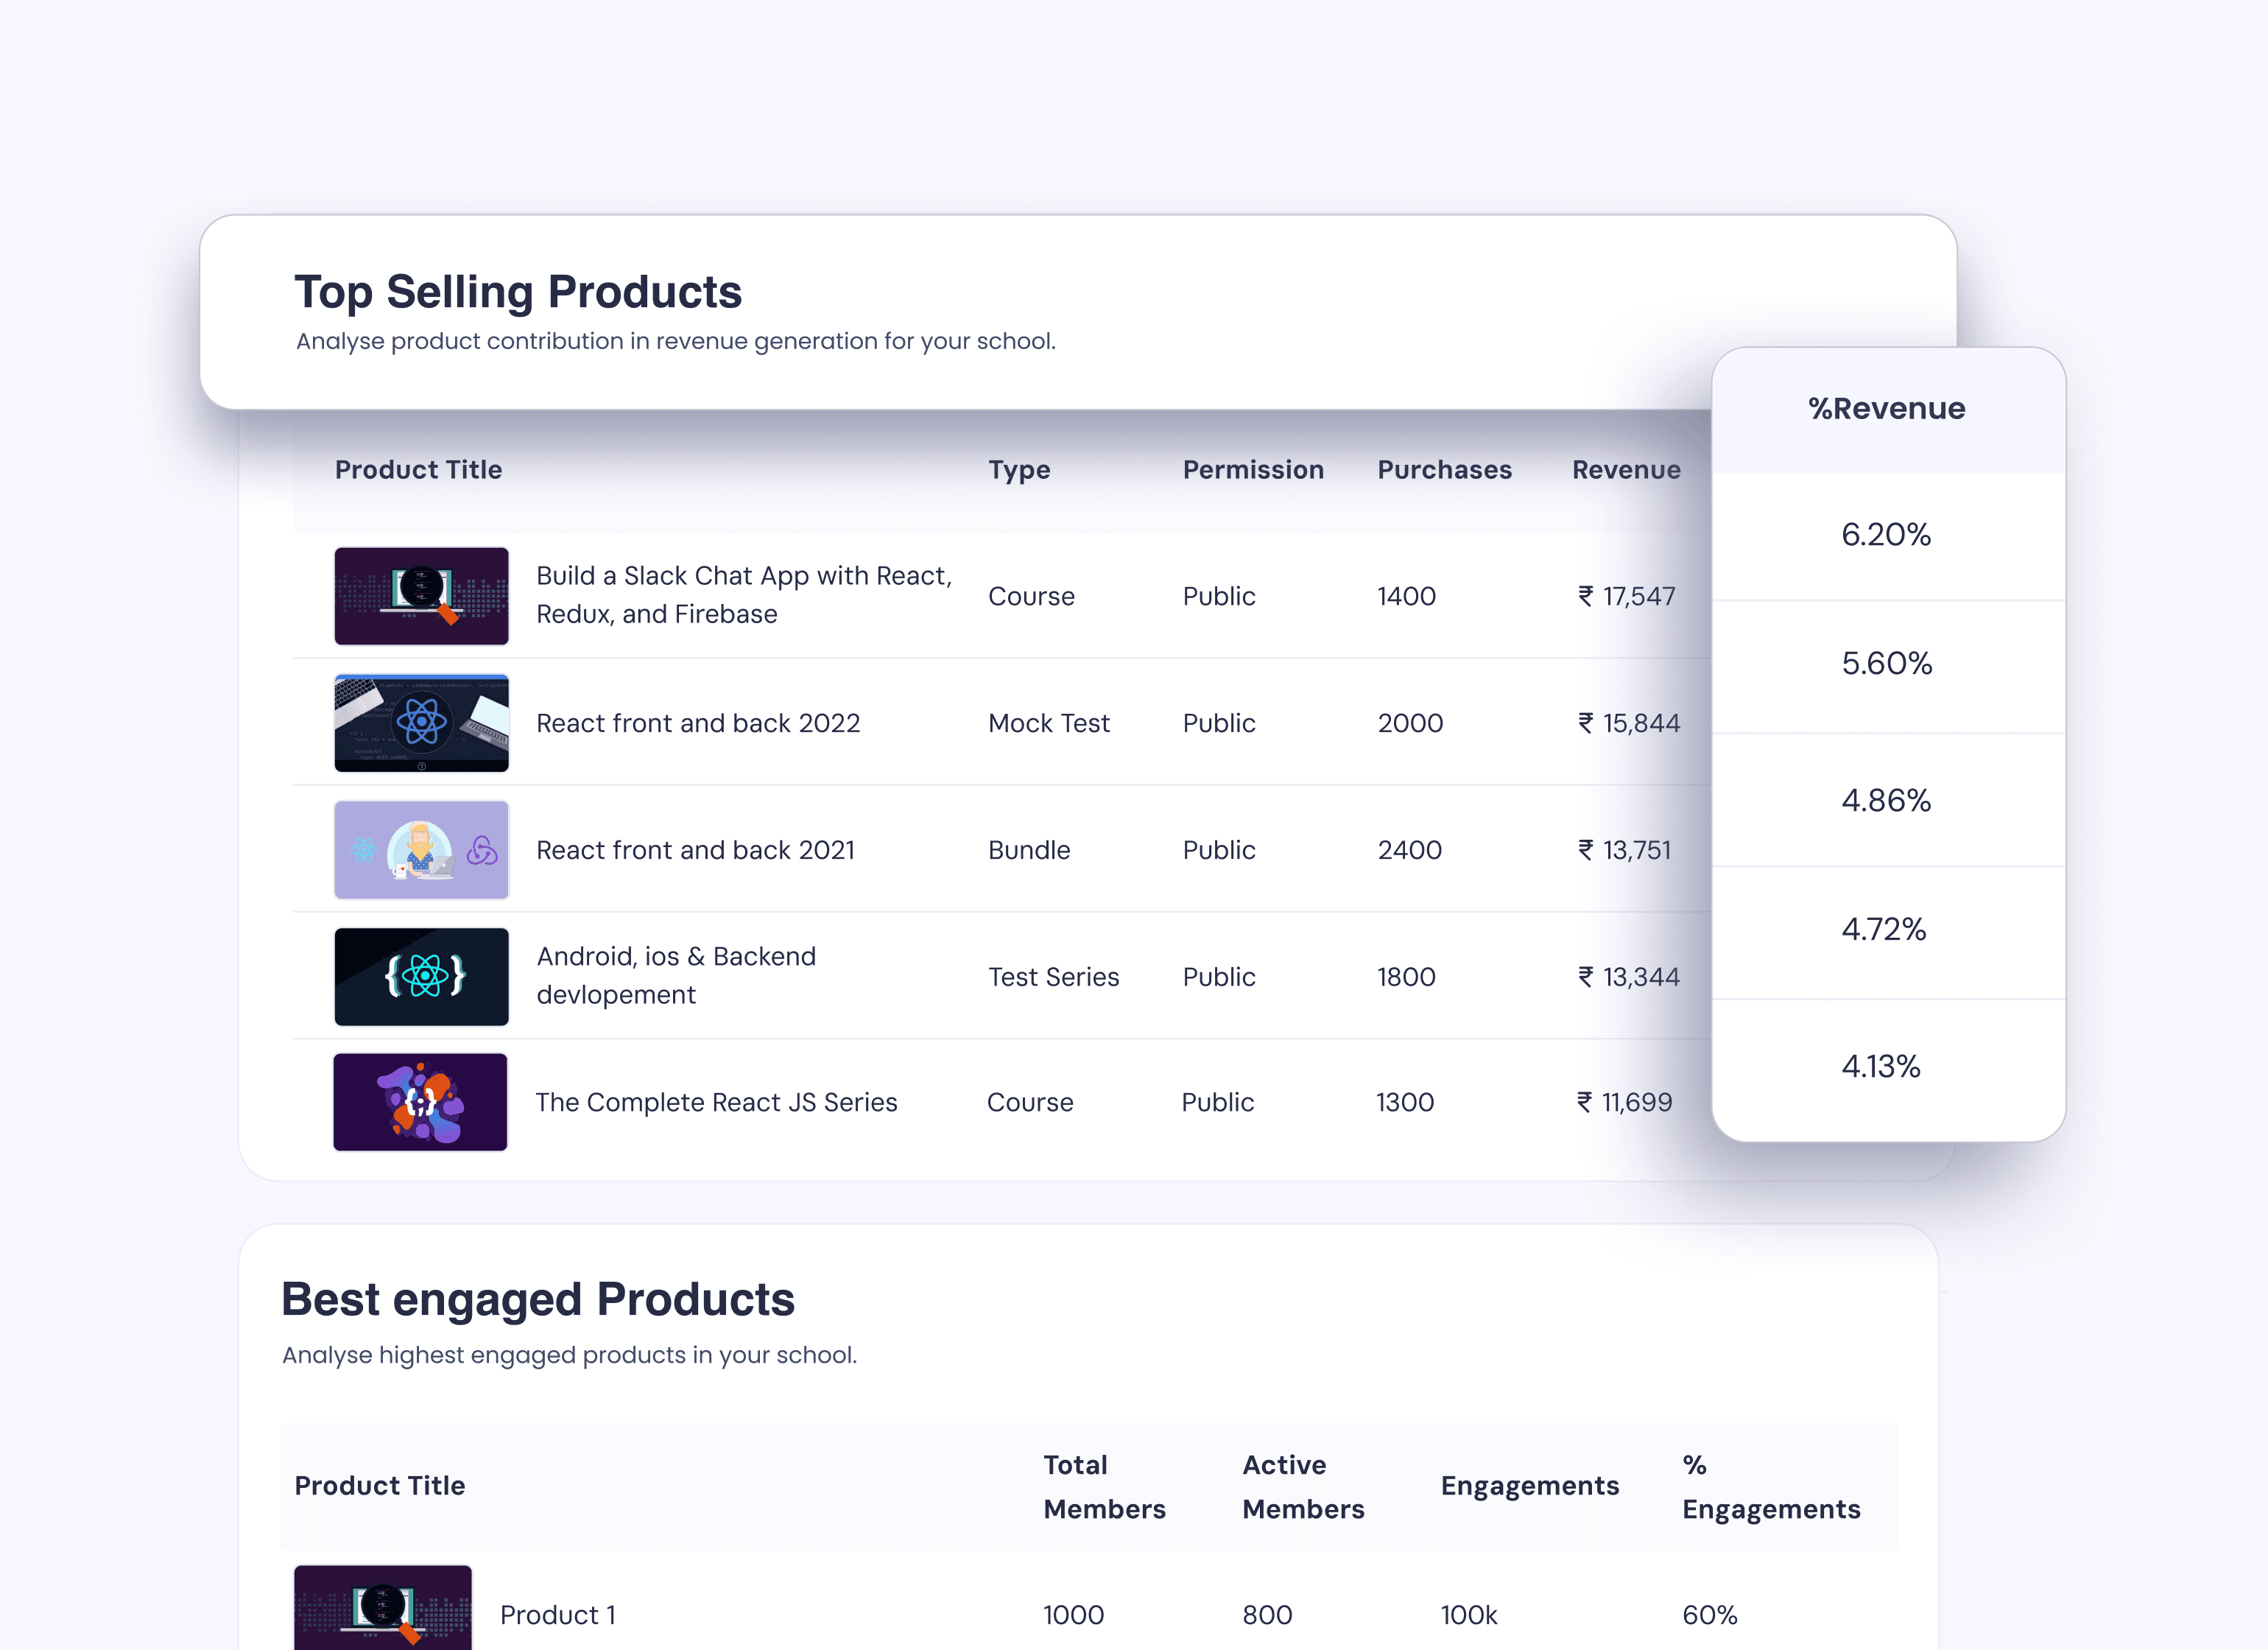Open the React front and back 2022 thumbnail
The width and height of the screenshot is (2268, 1650).
(x=421, y=723)
